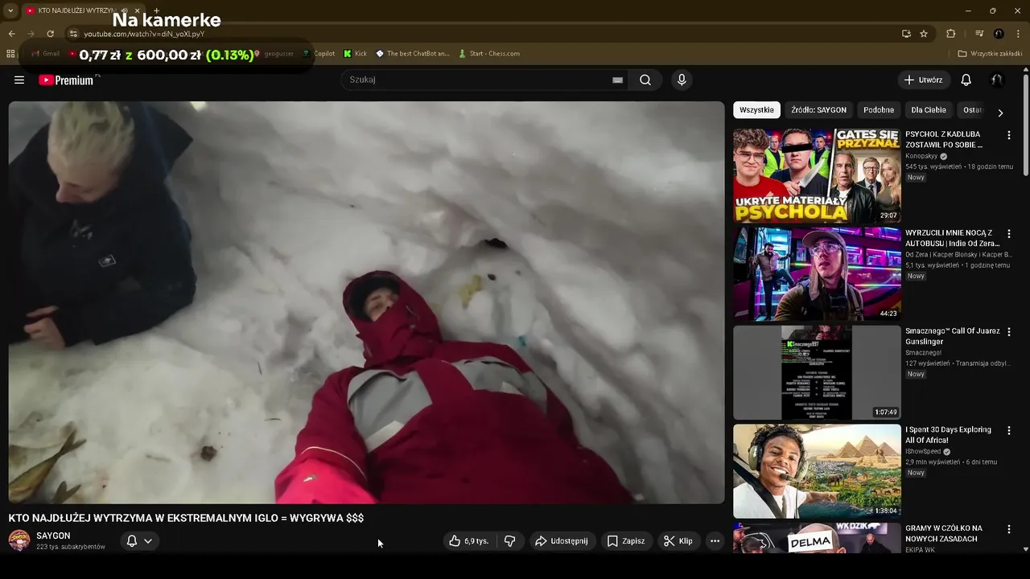1030x579 pixels.
Task: Open the 1:07:49 Smacznego stream thumbnail
Action: [817, 372]
